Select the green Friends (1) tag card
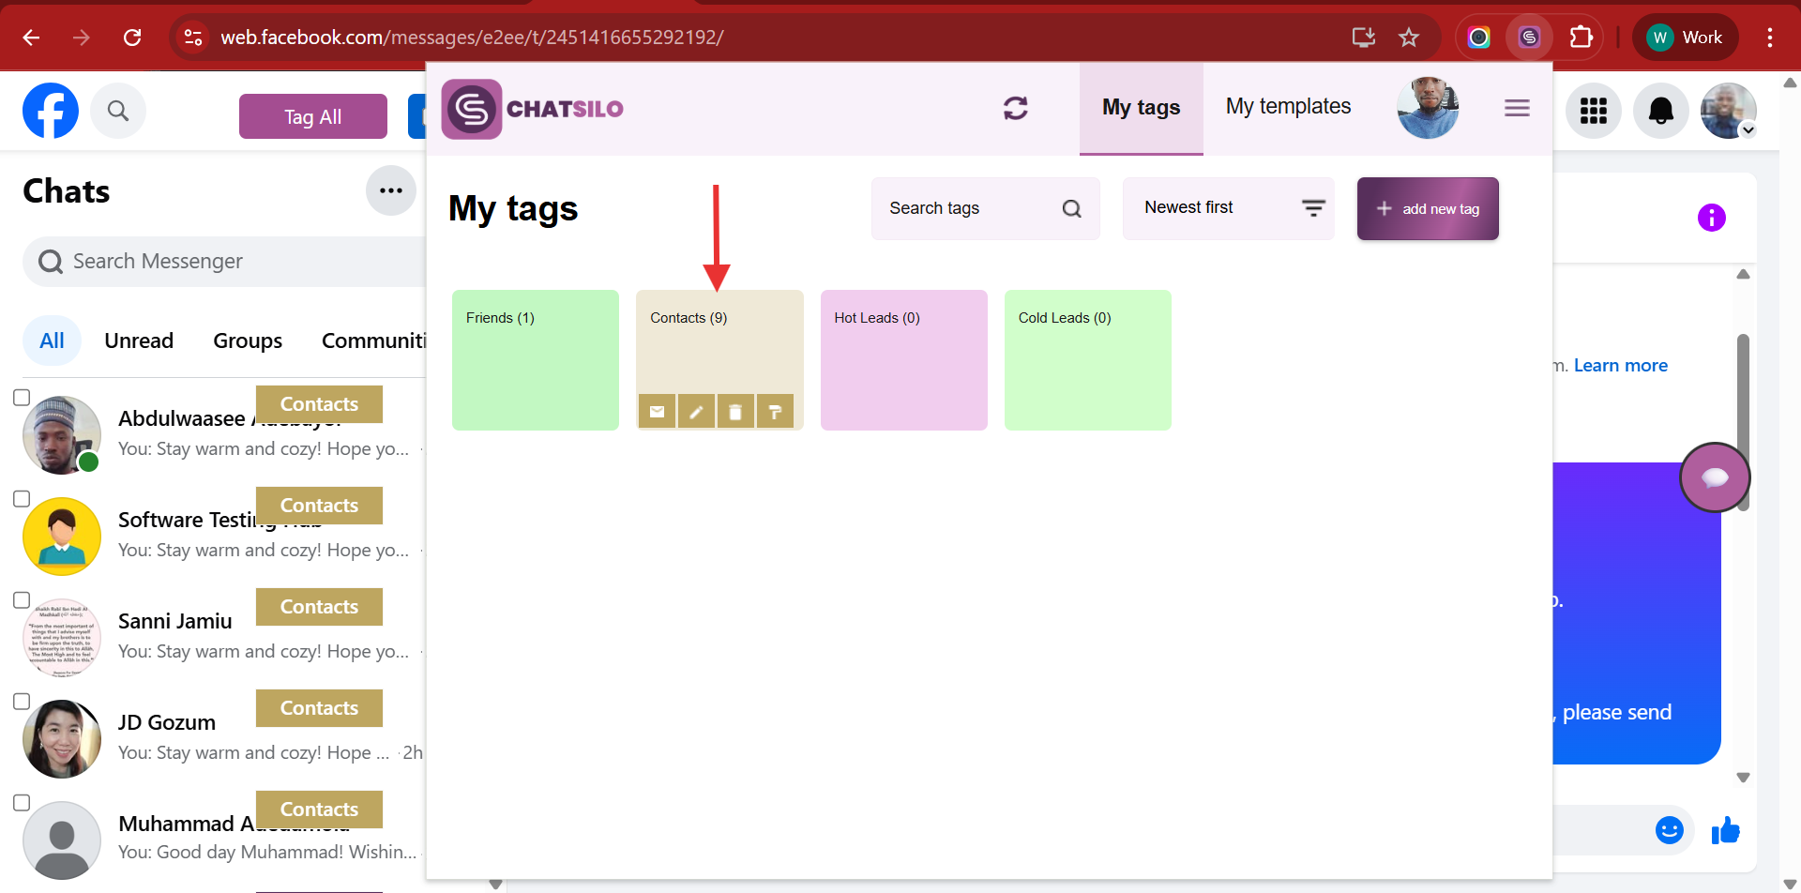Viewport: 1801px width, 893px height. tap(536, 360)
